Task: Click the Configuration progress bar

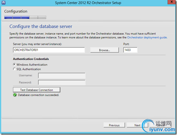Action: (25, 17)
